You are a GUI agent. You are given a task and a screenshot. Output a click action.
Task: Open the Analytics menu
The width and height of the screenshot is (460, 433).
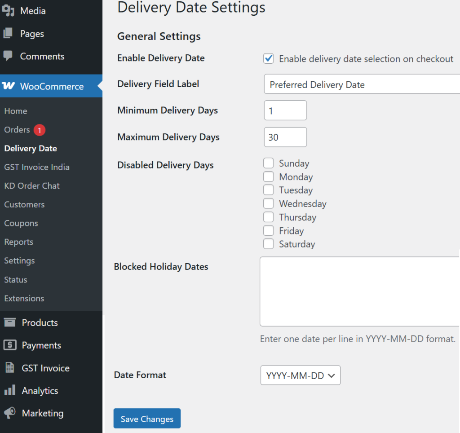[x=40, y=391]
